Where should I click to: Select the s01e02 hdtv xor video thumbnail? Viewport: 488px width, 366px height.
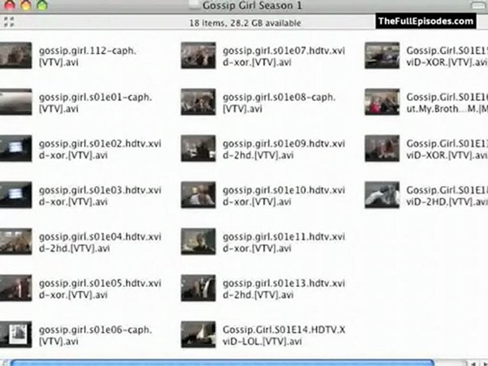pyautogui.click(x=16, y=148)
